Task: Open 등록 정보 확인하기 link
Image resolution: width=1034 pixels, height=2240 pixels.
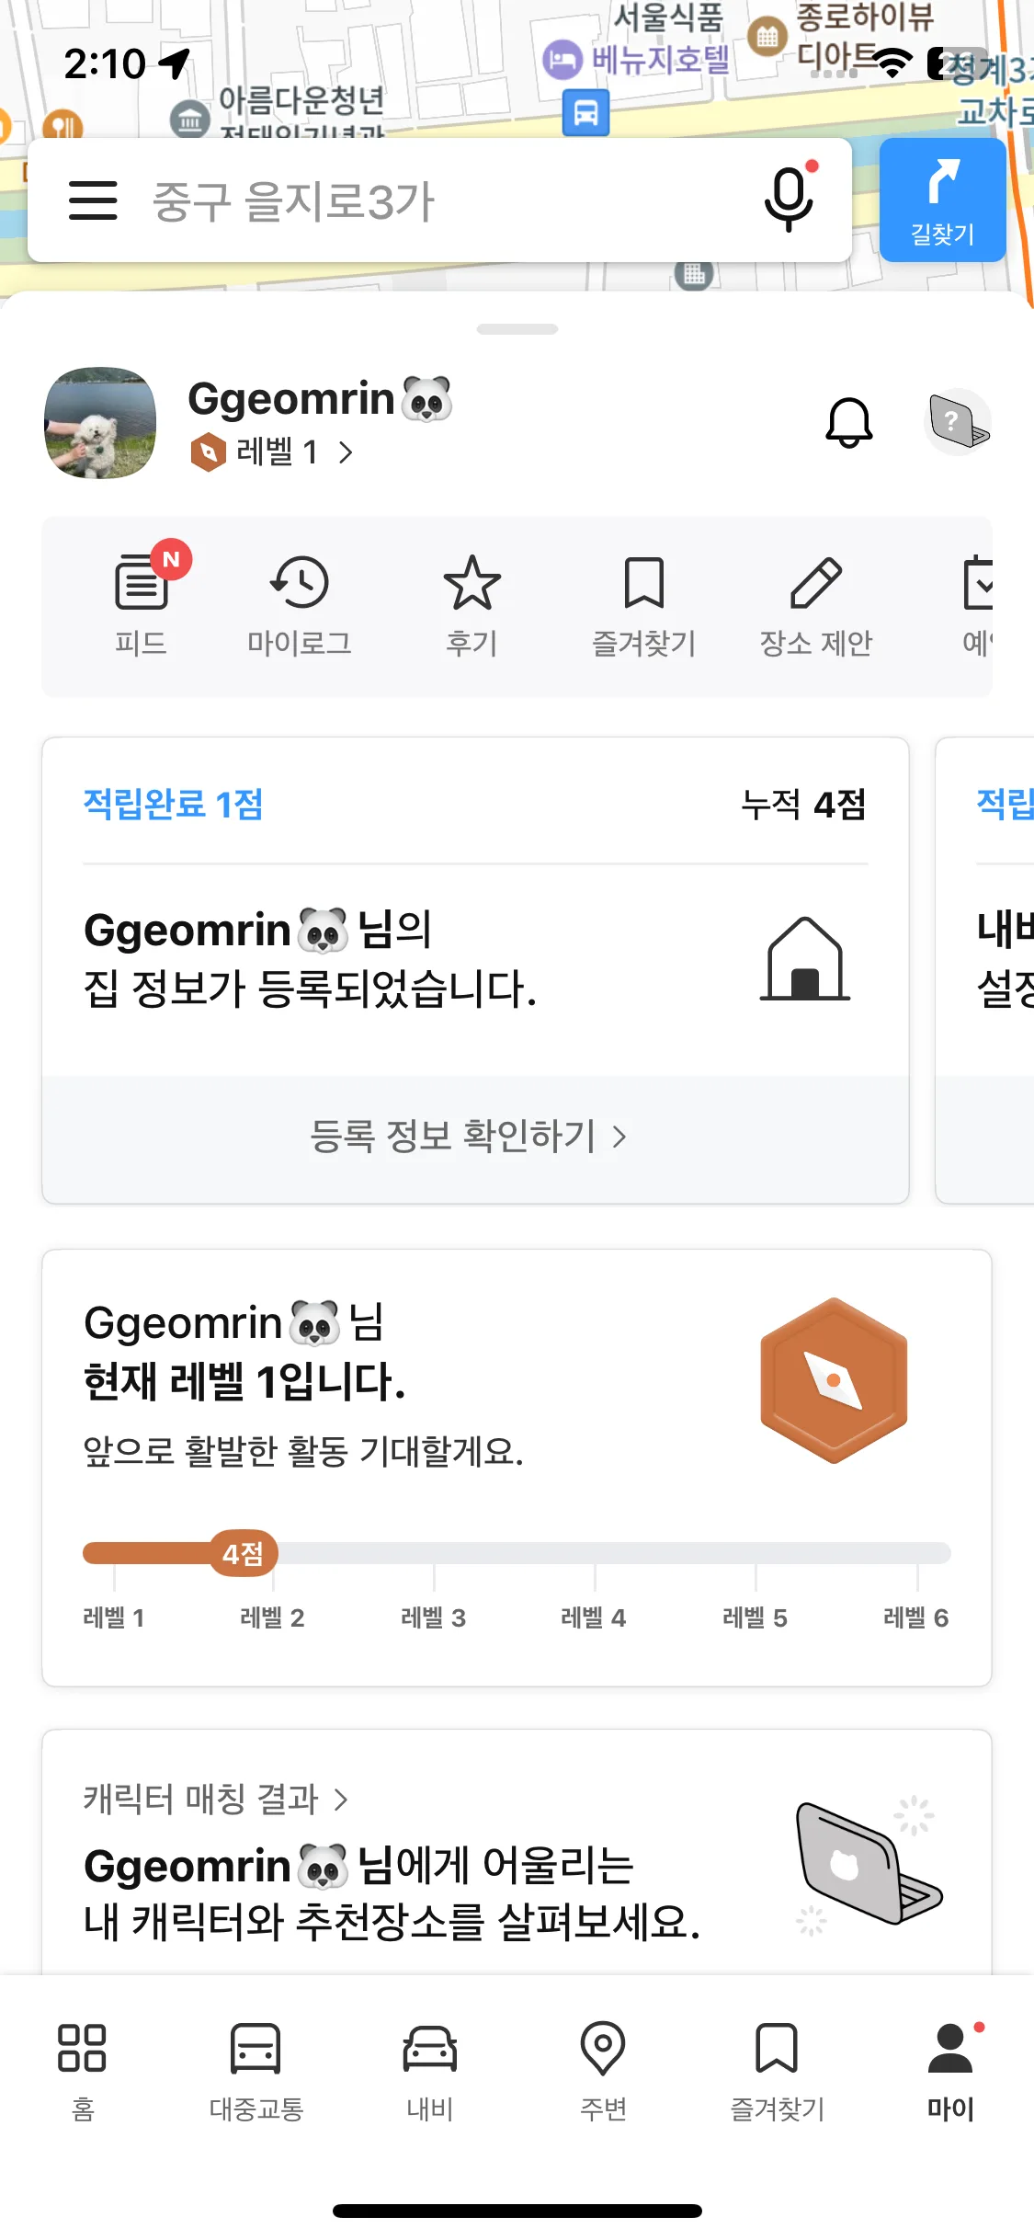Action: [x=468, y=1137]
